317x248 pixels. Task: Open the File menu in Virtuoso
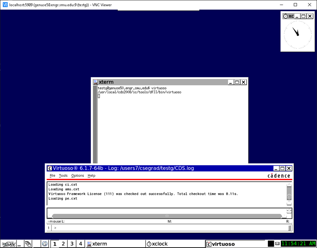click(x=52, y=176)
